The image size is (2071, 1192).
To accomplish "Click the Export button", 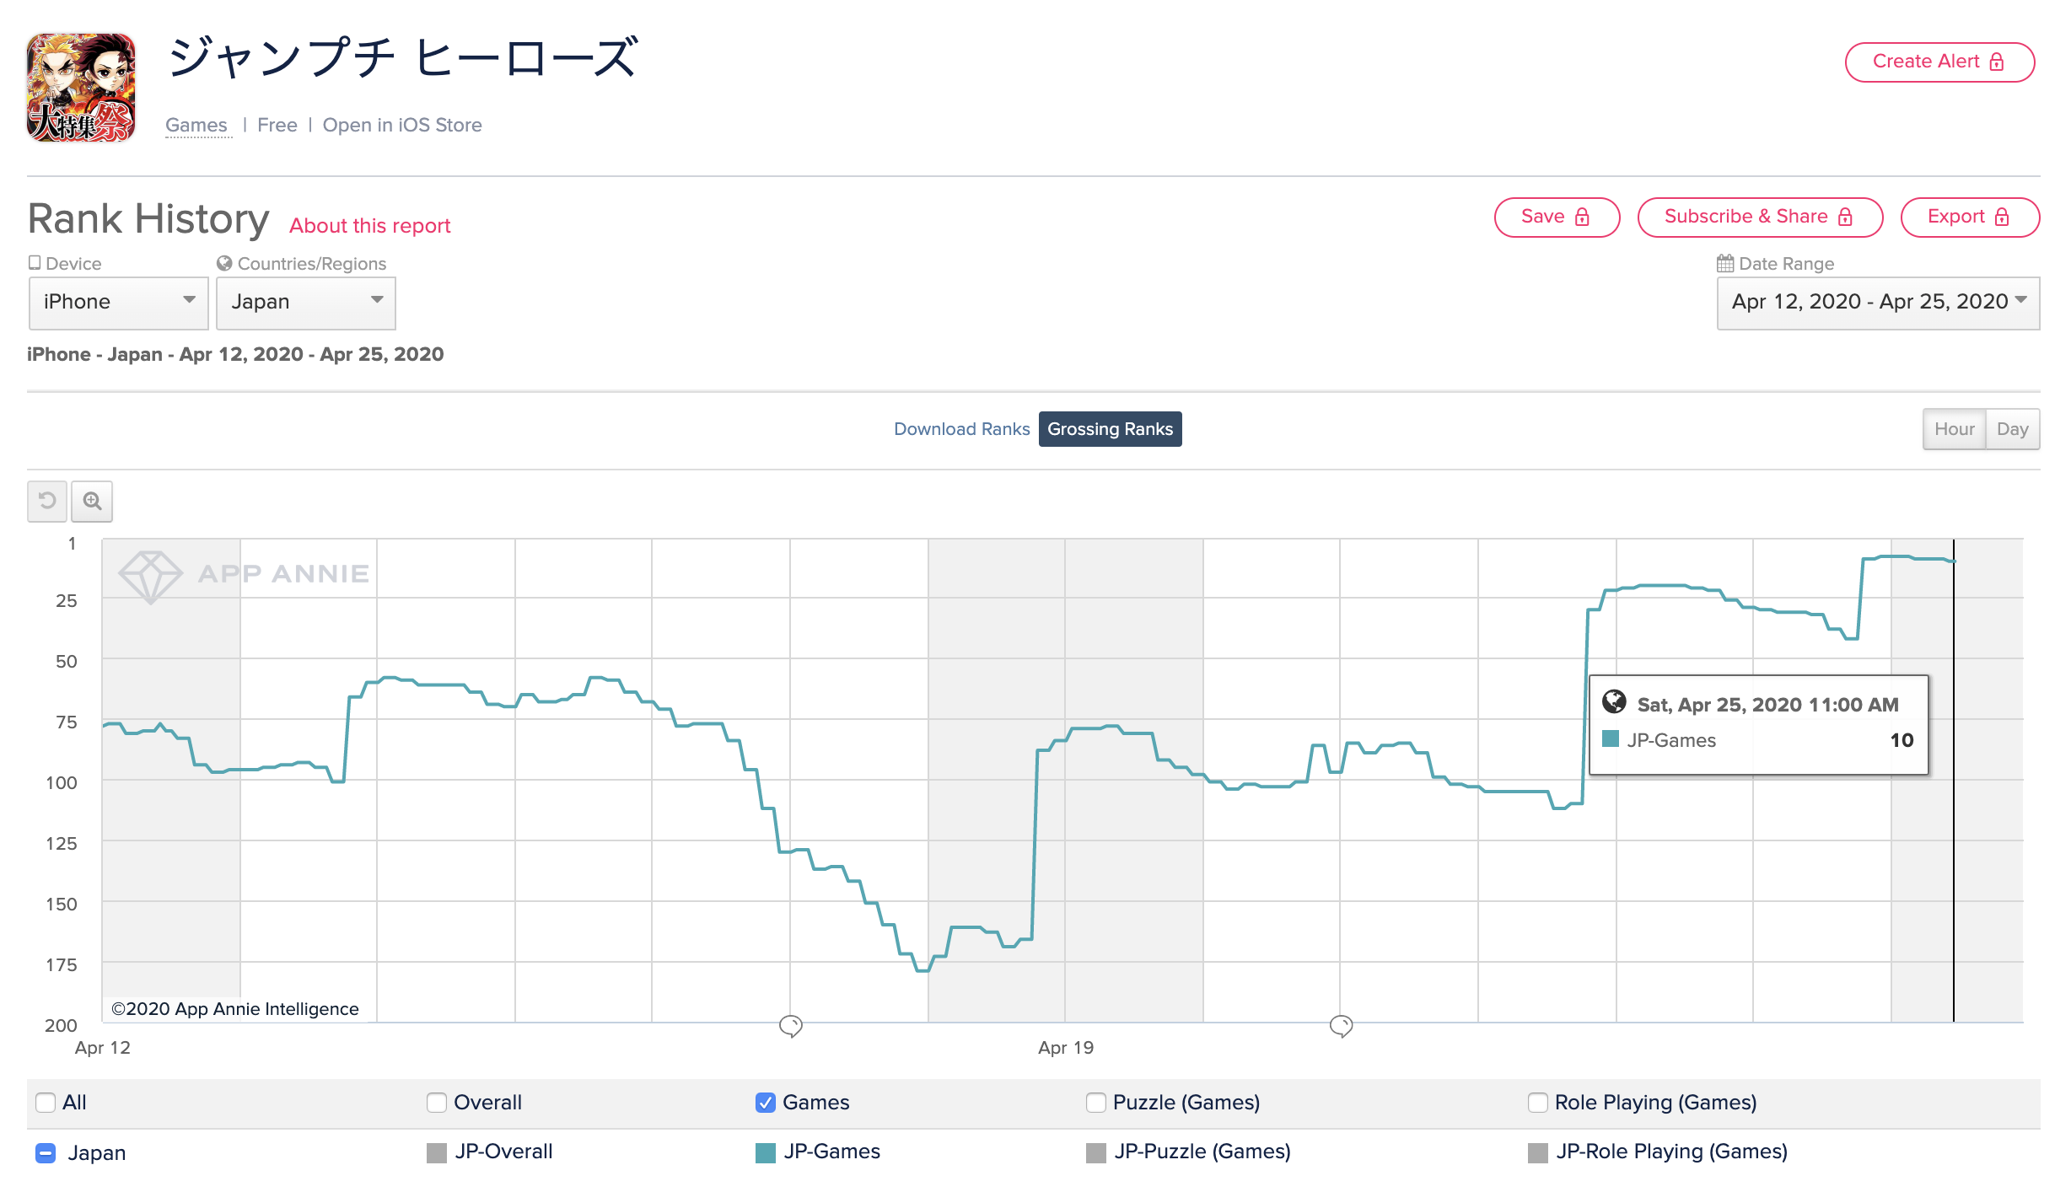I will 1970,217.
